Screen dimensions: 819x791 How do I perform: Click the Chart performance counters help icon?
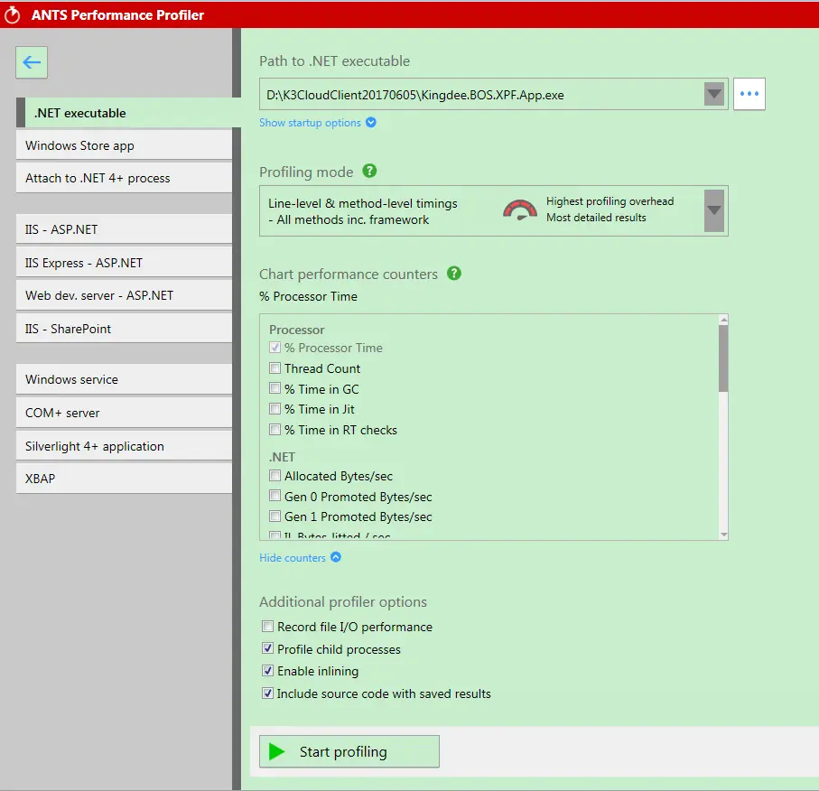click(x=454, y=274)
